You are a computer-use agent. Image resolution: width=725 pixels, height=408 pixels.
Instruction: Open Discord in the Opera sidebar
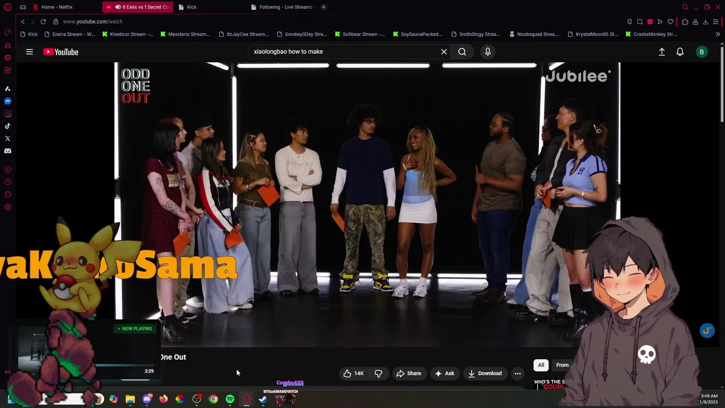tap(7, 151)
